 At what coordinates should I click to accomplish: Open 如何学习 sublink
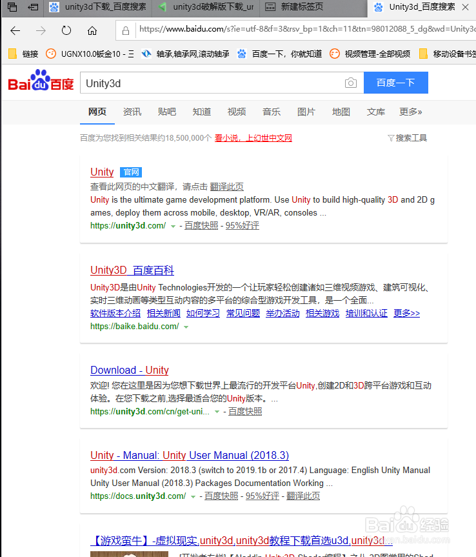click(203, 313)
